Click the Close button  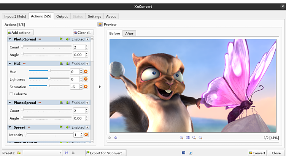(276, 153)
